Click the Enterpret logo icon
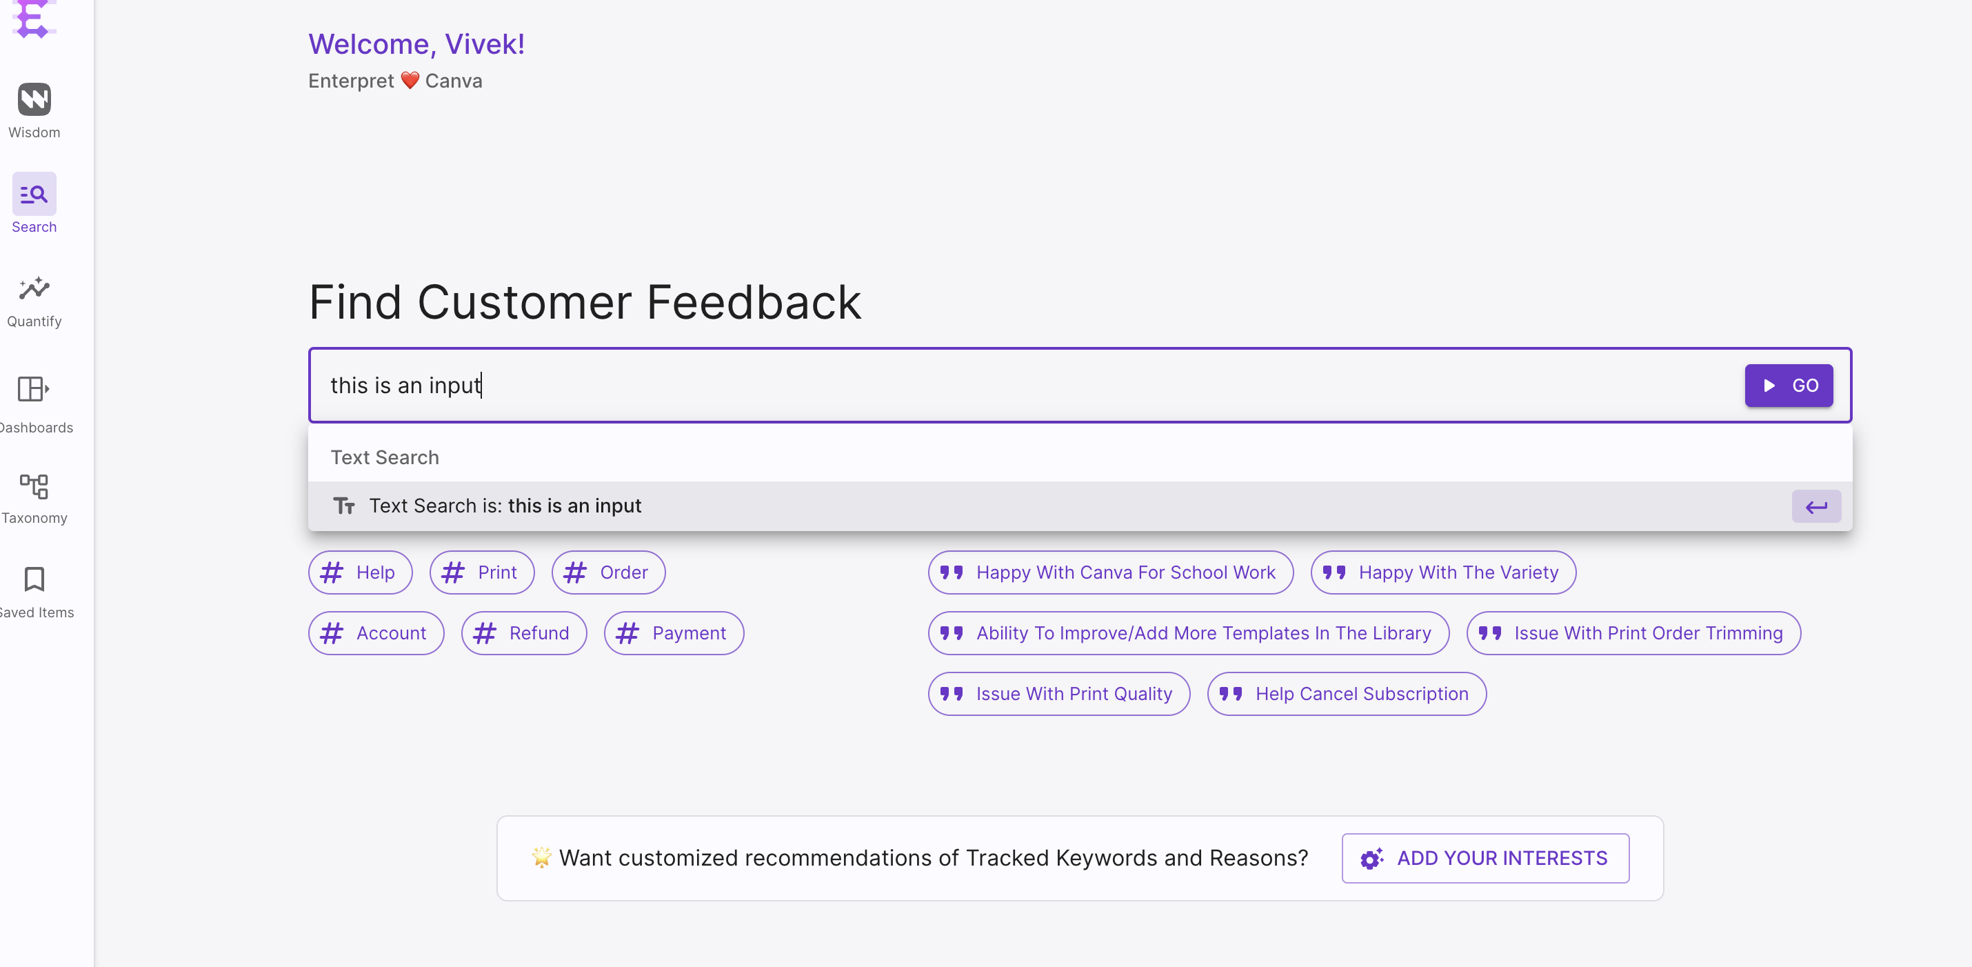 click(32, 19)
